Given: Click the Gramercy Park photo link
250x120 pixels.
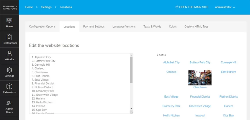Looking at the screenshot, I should [x=171, y=106].
